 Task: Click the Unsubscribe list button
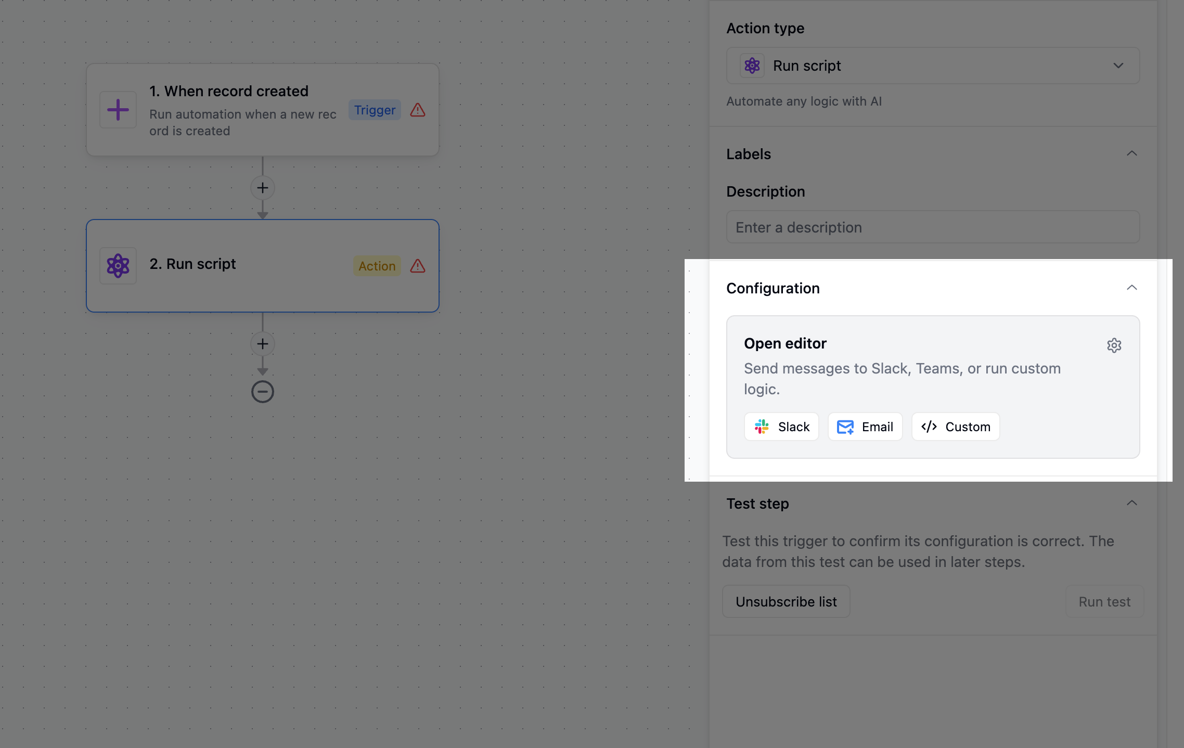(x=786, y=602)
